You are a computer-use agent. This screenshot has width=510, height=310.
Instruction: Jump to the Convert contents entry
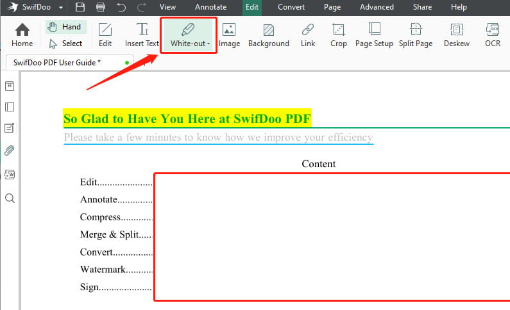(x=116, y=252)
